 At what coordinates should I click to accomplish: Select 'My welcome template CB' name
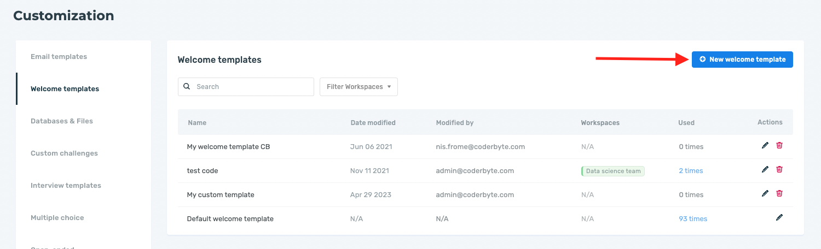tap(228, 147)
